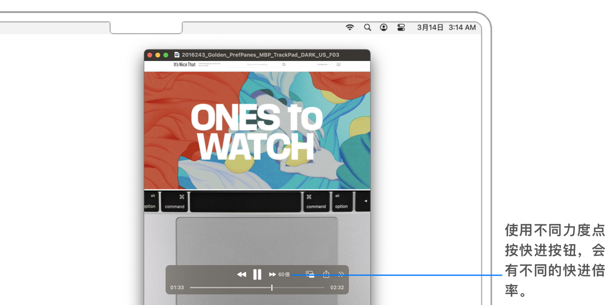Open the share menu in player
The width and height of the screenshot is (611, 305).
(x=326, y=274)
